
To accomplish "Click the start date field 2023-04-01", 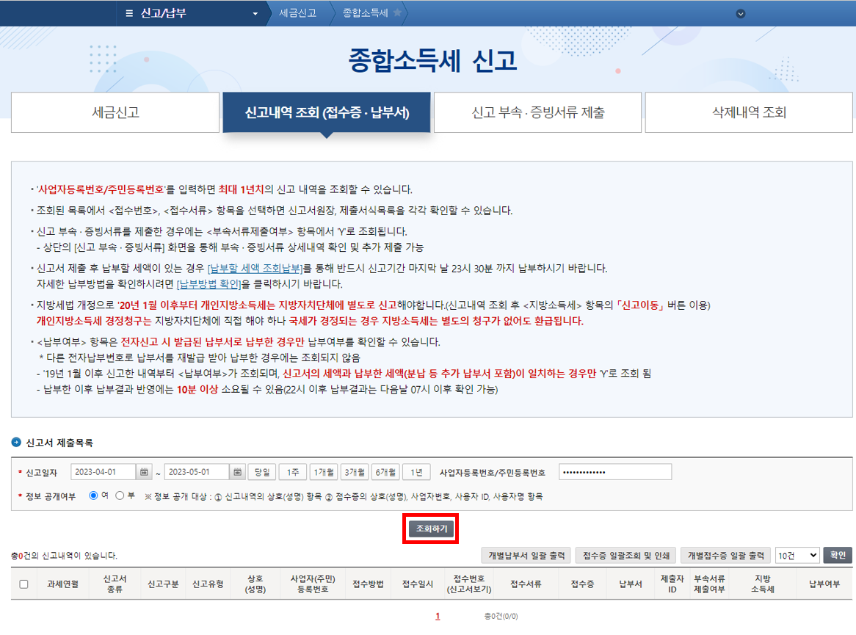I will tap(103, 472).
